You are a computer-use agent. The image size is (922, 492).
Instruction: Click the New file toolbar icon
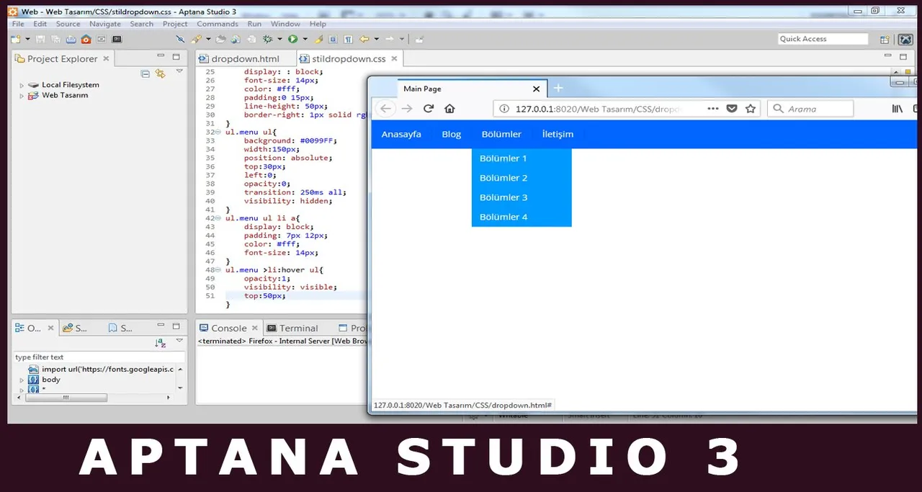(15, 39)
